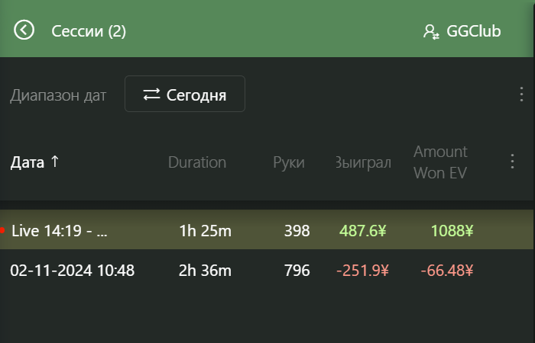
Task: Open the GGClub account switch icon
Action: [431, 32]
